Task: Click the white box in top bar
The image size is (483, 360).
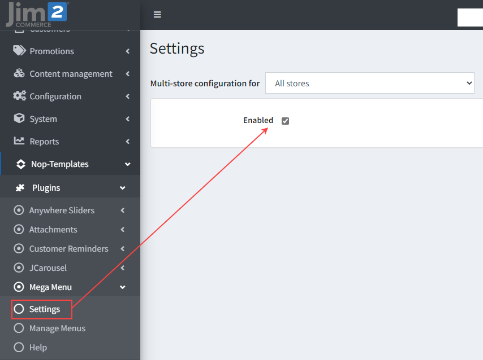Action: (x=469, y=17)
